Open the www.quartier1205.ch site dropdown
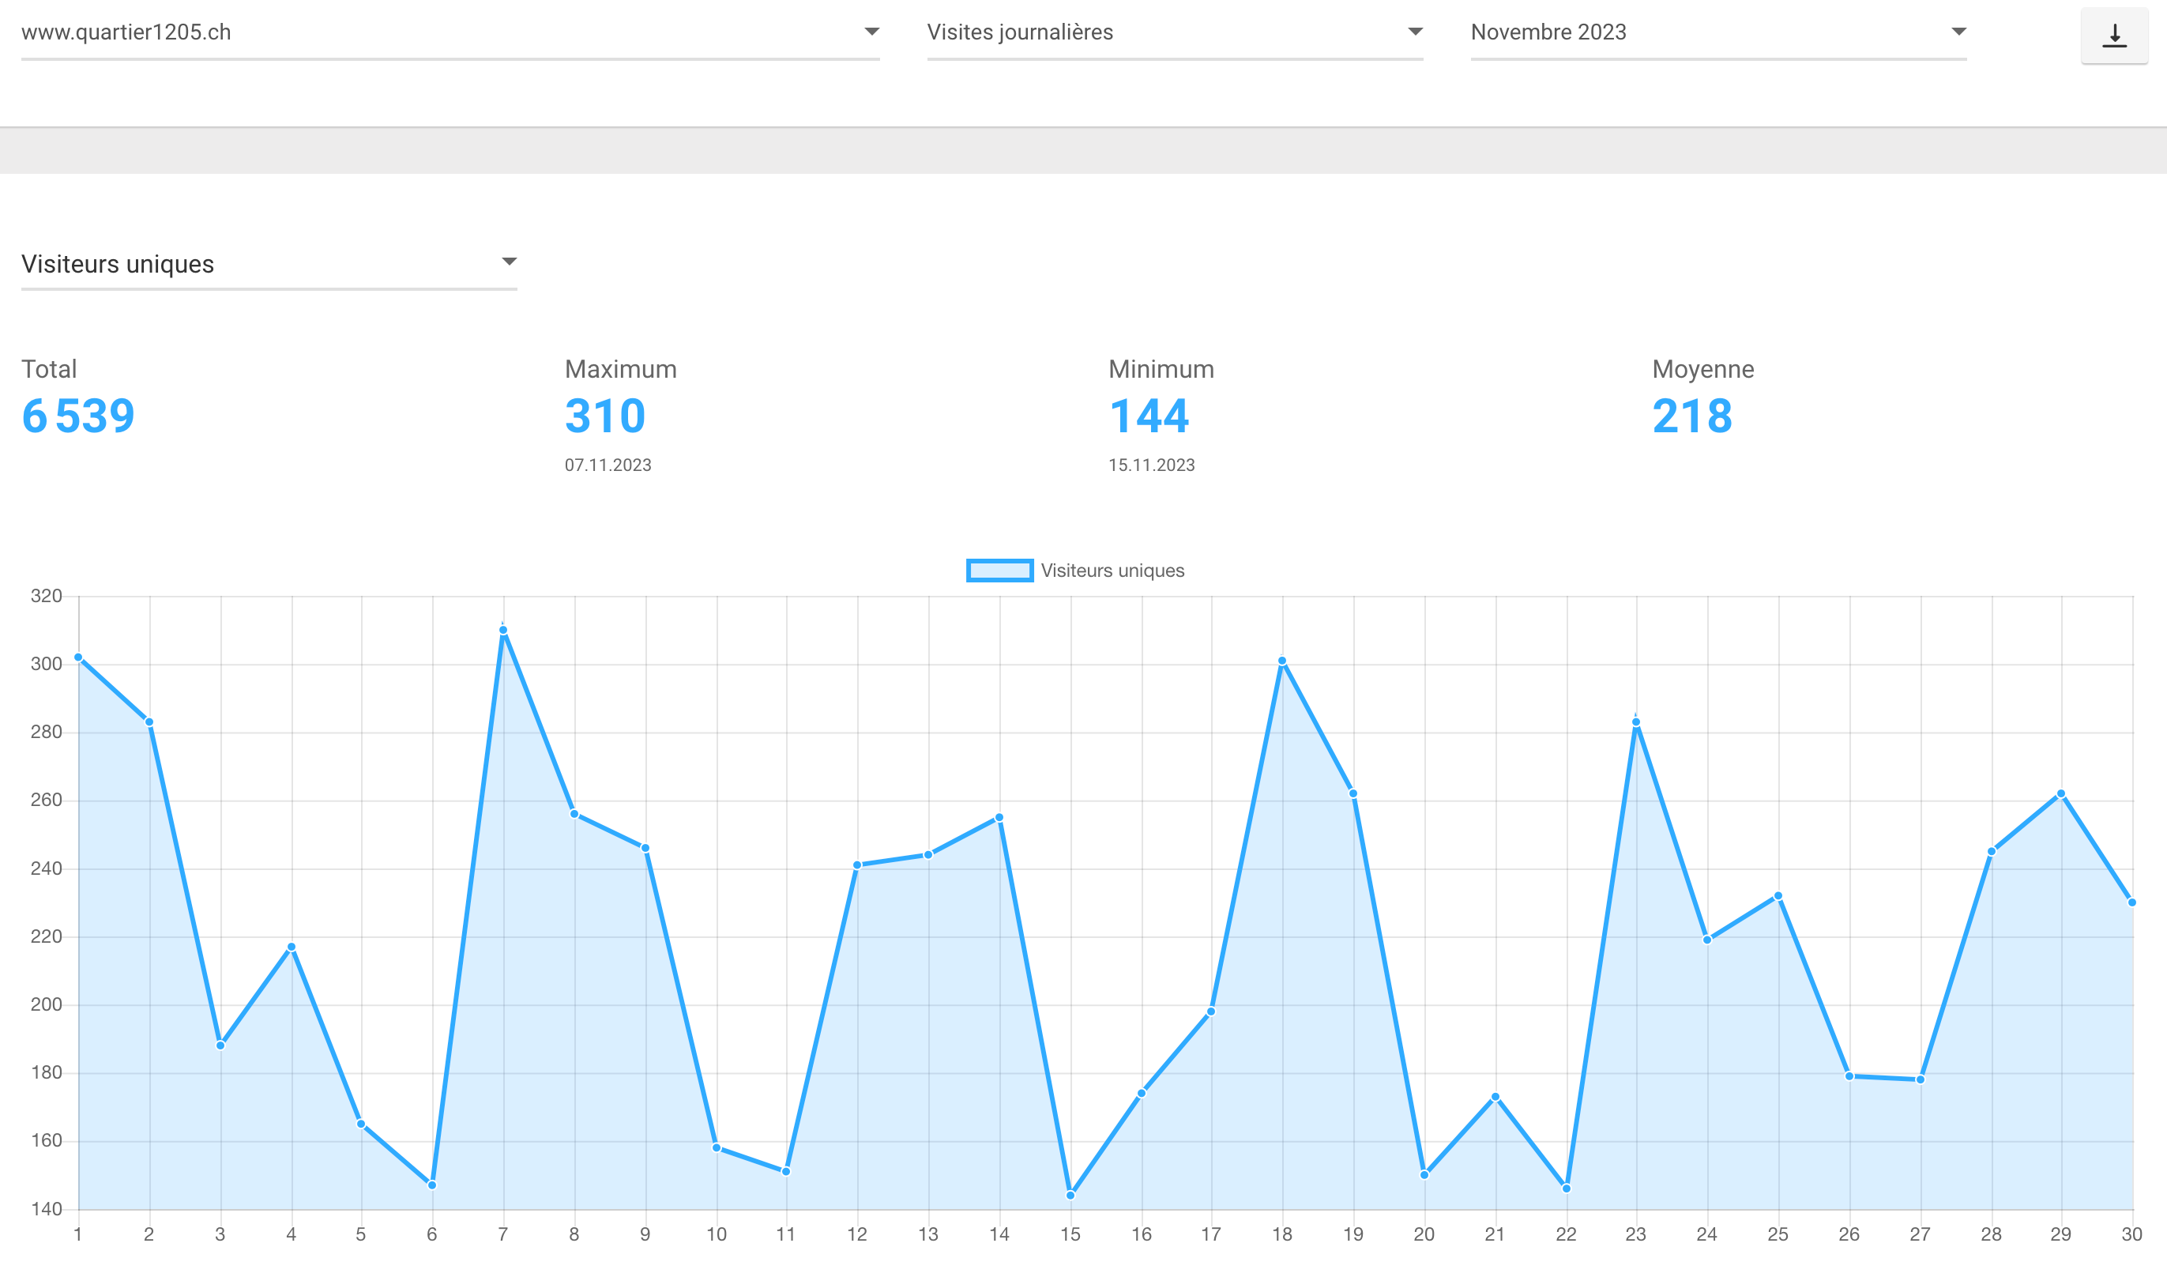 pyautogui.click(x=450, y=32)
